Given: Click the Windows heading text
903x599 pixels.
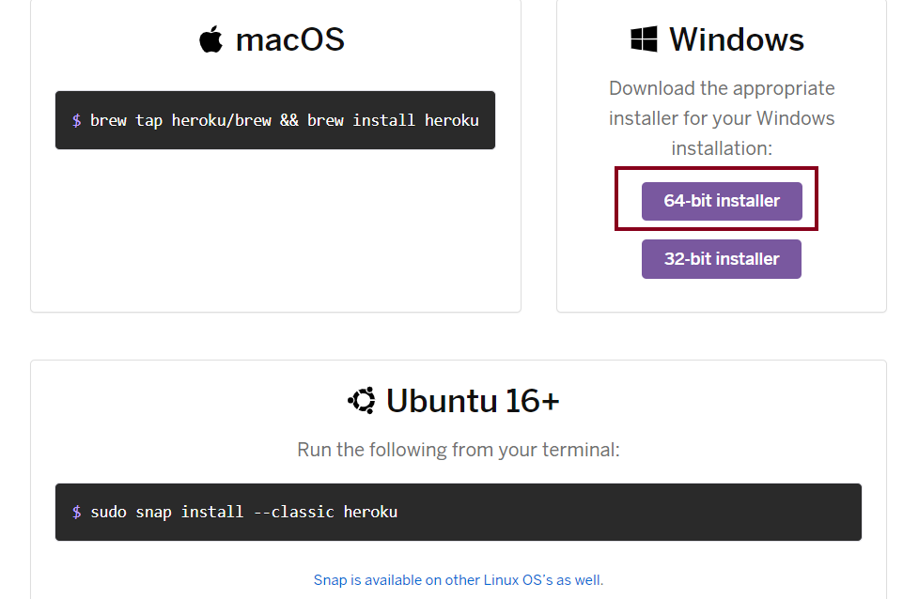Looking at the screenshot, I should coord(737,39).
